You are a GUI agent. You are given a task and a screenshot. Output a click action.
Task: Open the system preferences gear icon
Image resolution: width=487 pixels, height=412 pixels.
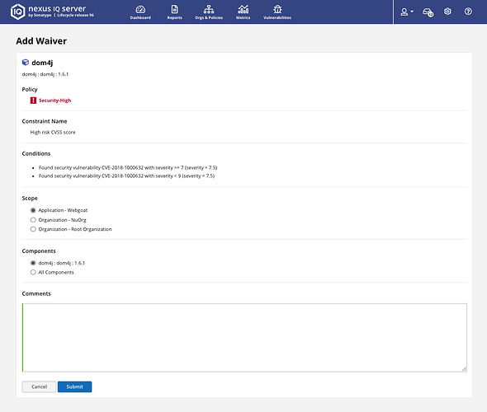(447, 12)
